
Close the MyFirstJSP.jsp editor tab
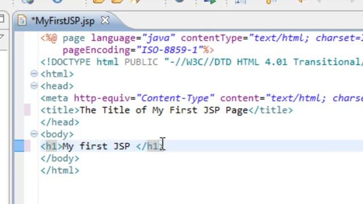[x=105, y=20]
